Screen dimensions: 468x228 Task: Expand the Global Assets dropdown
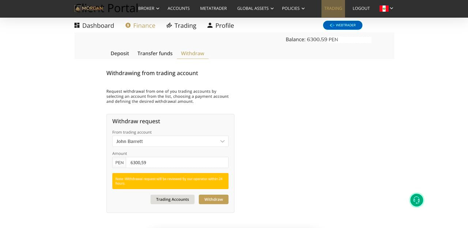coord(255,8)
